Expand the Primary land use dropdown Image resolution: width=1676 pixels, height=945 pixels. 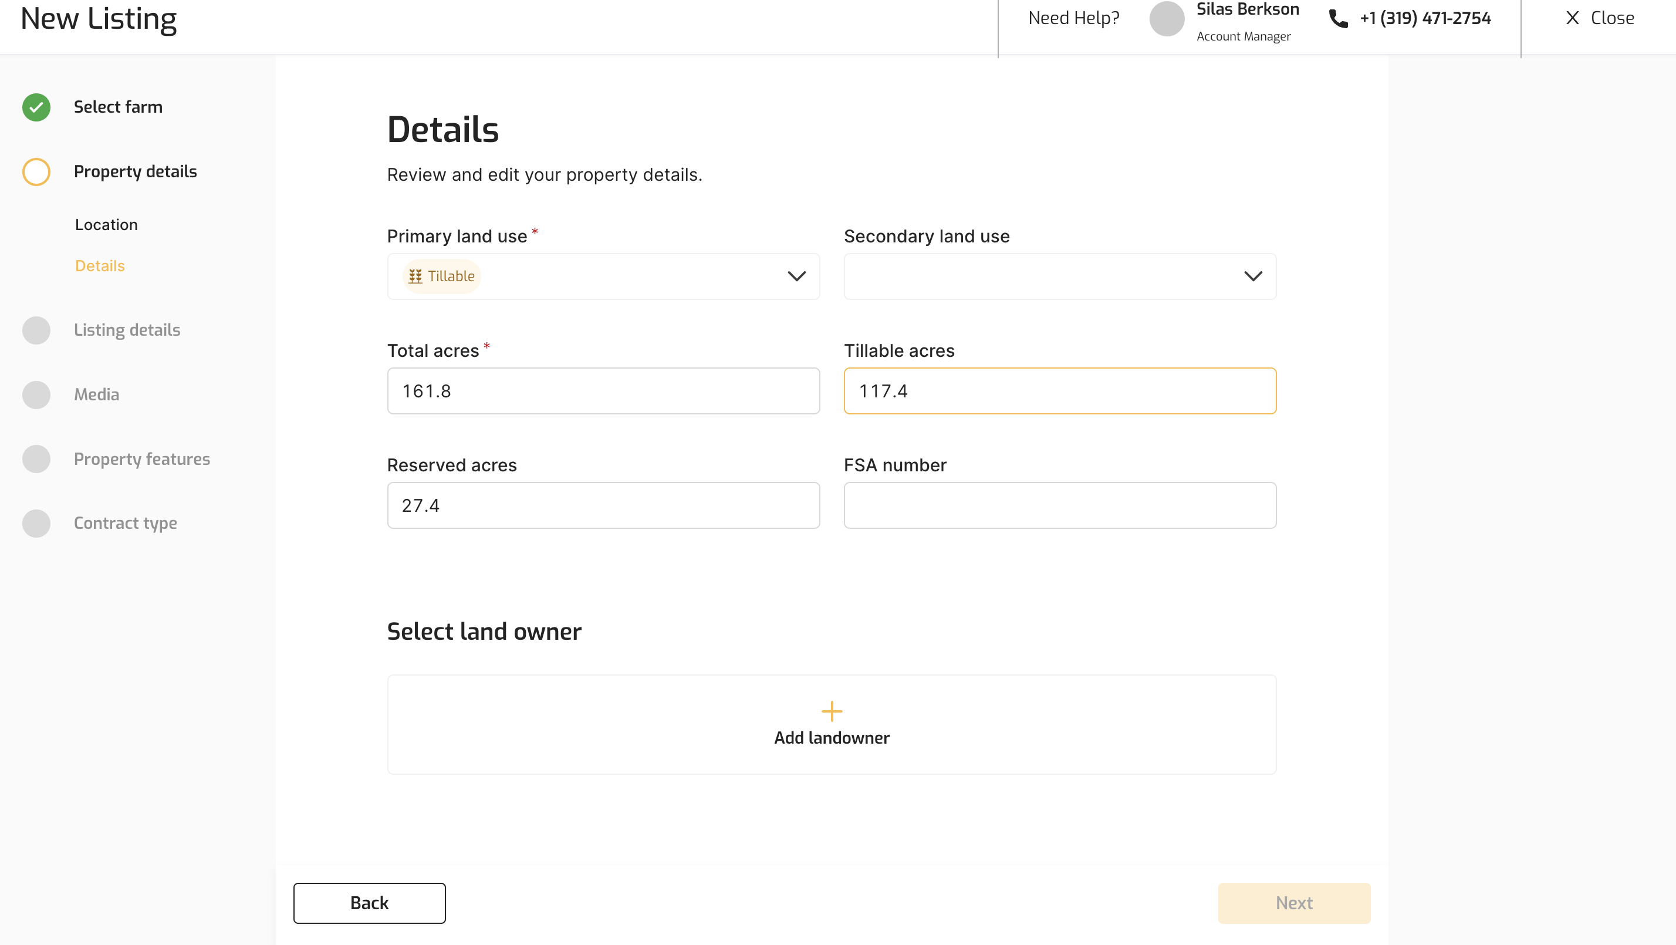point(796,276)
